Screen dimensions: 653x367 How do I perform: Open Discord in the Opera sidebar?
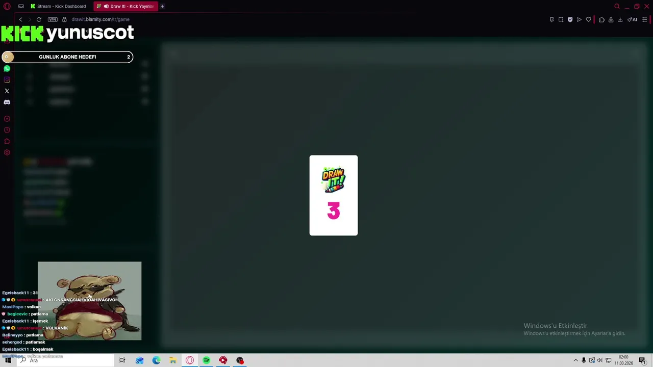(7, 102)
